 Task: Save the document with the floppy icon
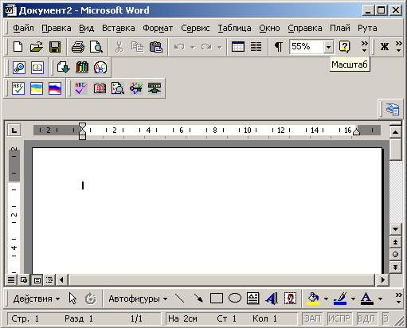(55, 47)
